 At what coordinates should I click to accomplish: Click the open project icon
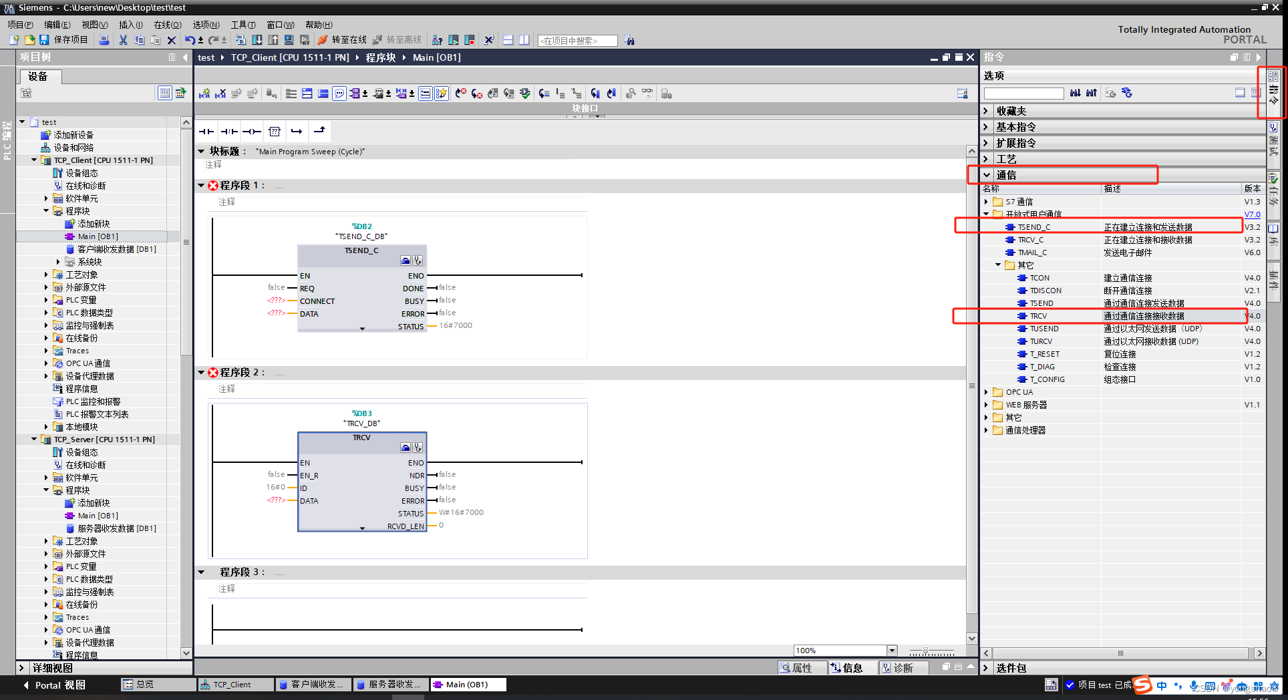tap(29, 40)
